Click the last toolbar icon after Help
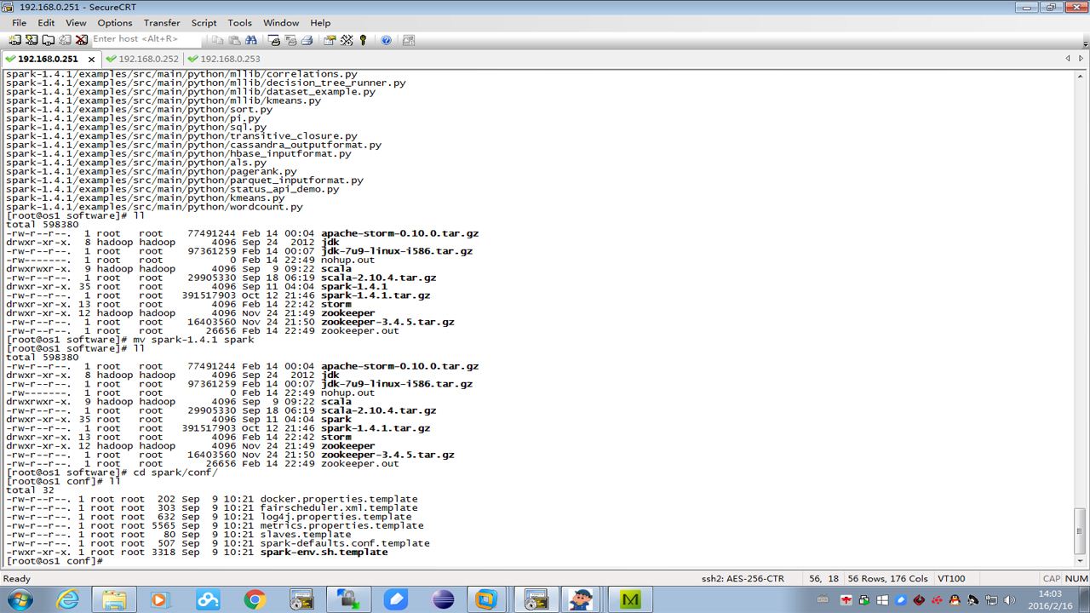1090x613 pixels. tap(409, 40)
